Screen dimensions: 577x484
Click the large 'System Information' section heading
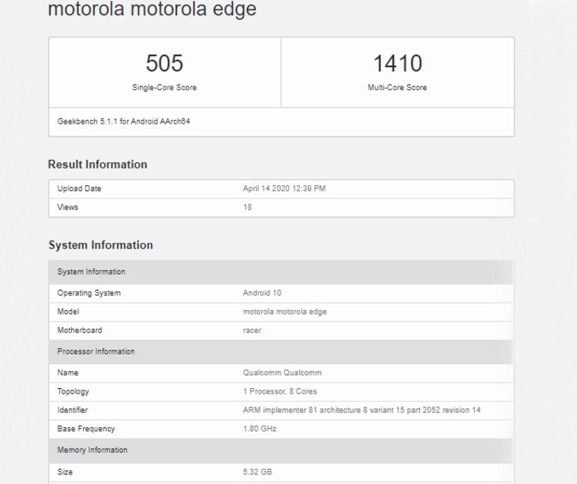[101, 245]
